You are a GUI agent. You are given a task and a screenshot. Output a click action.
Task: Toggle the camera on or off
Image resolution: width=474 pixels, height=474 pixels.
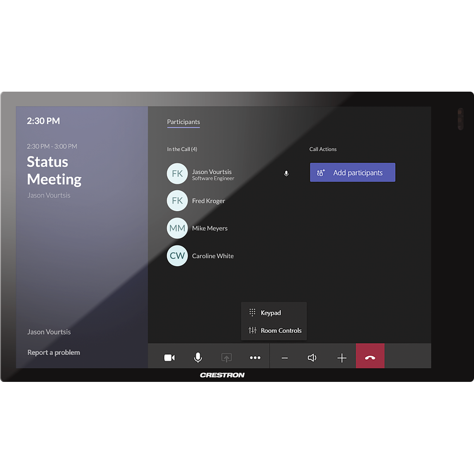click(x=169, y=358)
